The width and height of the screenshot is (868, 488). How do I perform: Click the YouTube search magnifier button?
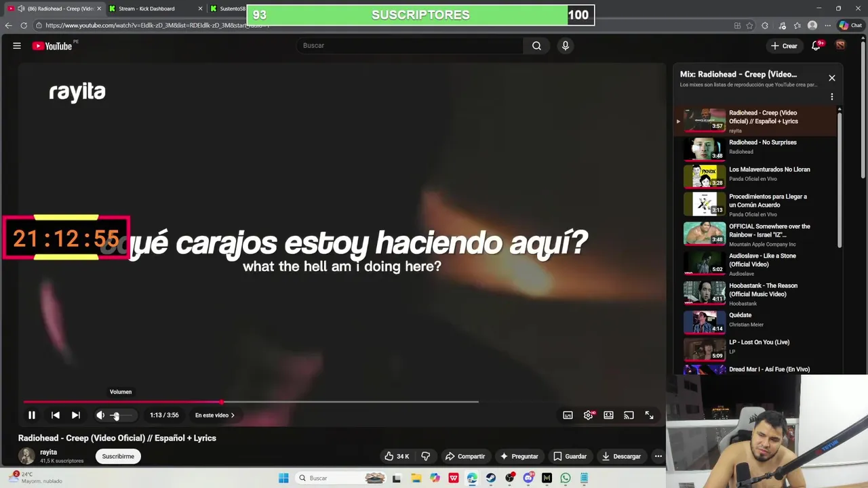tap(536, 45)
